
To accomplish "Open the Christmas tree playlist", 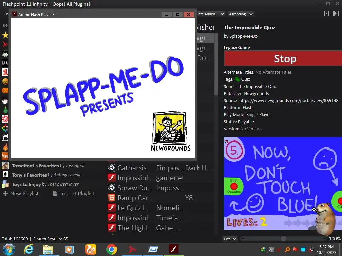I will 5,109.
